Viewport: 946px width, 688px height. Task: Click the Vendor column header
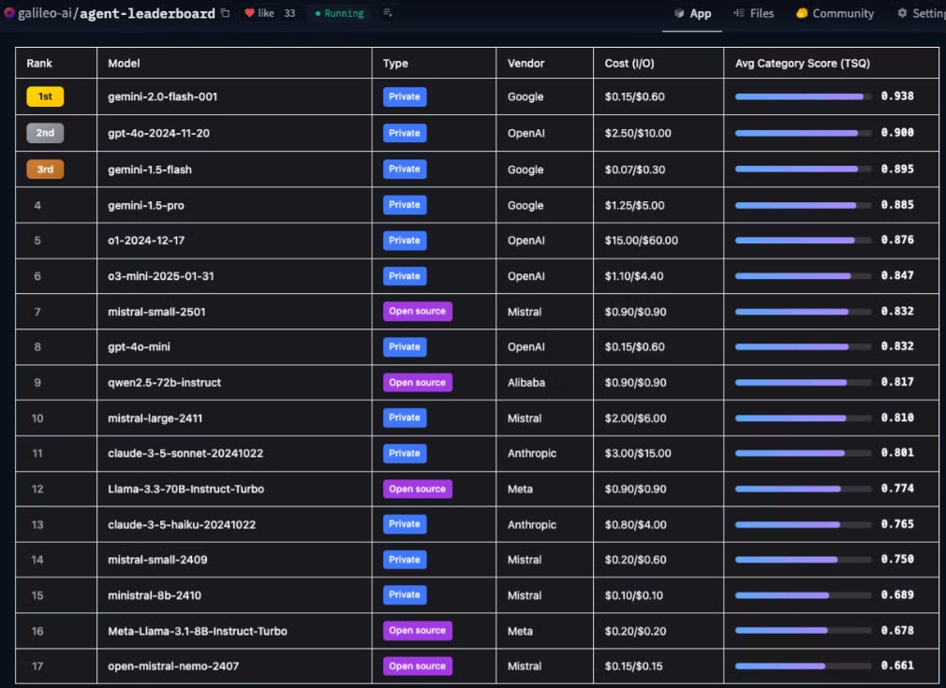click(x=525, y=64)
